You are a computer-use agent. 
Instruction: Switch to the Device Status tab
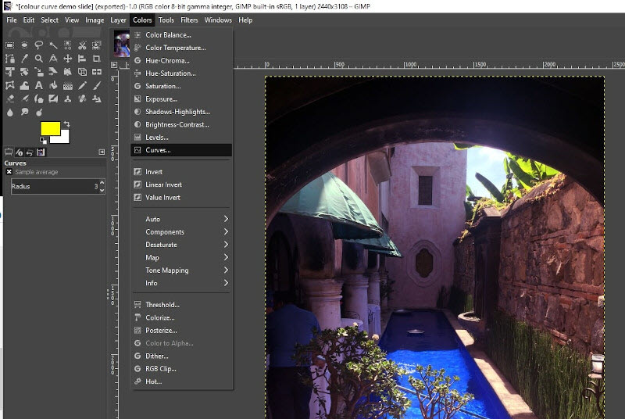click(19, 152)
